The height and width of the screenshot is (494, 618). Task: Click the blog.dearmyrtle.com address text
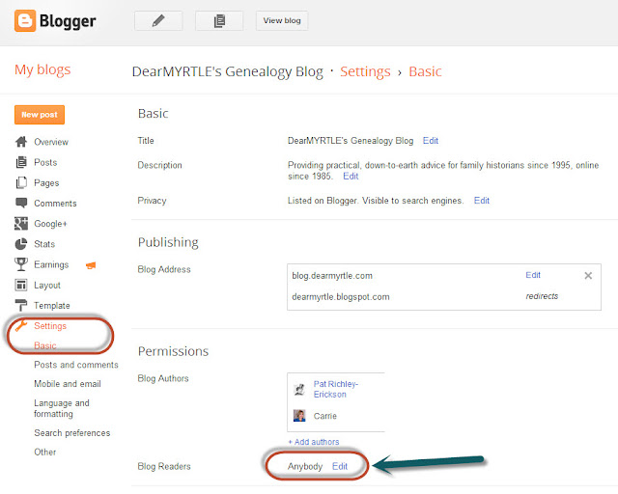(x=332, y=276)
